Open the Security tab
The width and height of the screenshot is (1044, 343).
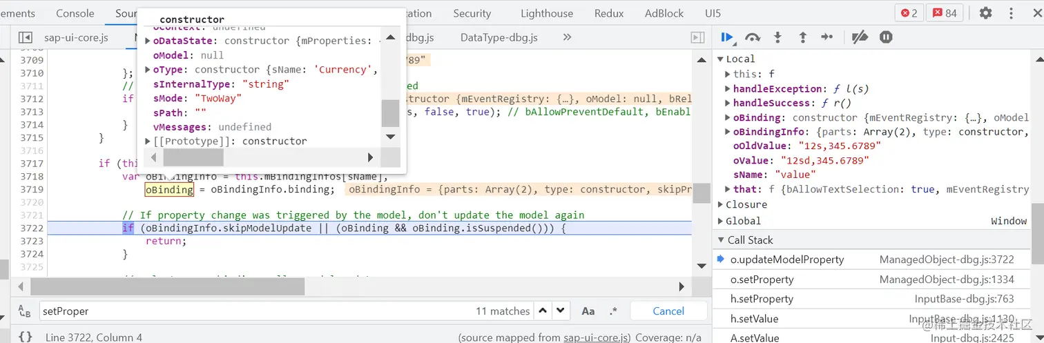472,13
